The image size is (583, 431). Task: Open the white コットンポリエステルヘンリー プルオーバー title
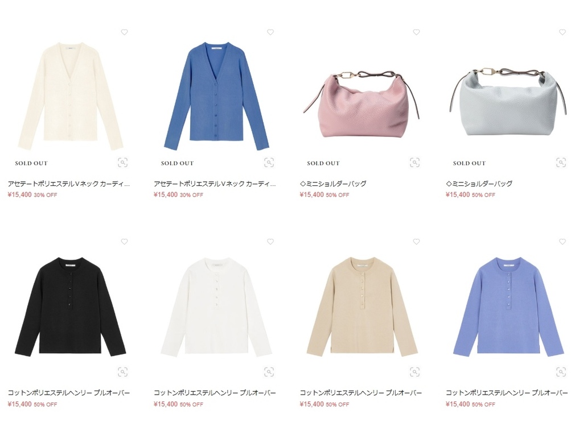tap(215, 393)
